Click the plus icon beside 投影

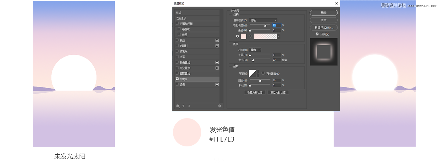point(217,84)
